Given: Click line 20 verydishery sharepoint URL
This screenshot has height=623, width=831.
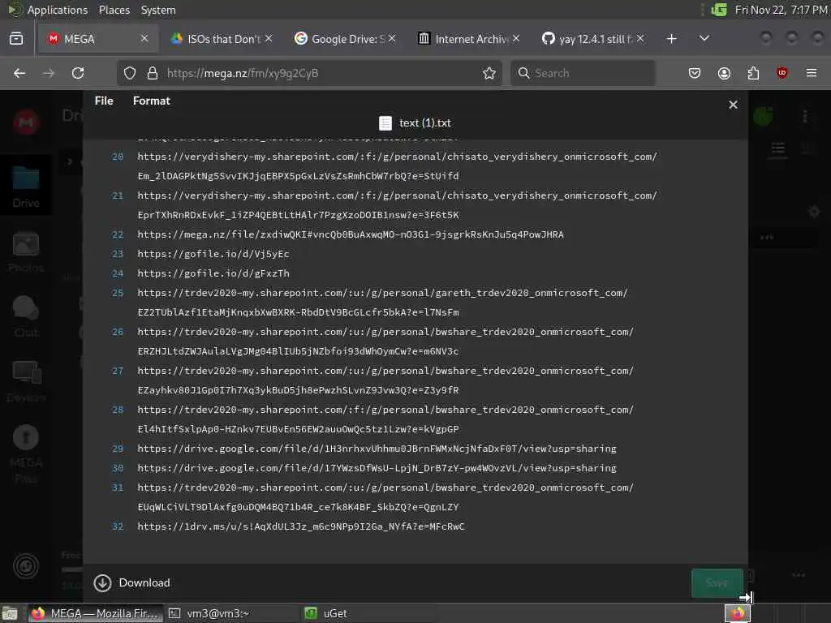Looking at the screenshot, I should pos(397,166).
